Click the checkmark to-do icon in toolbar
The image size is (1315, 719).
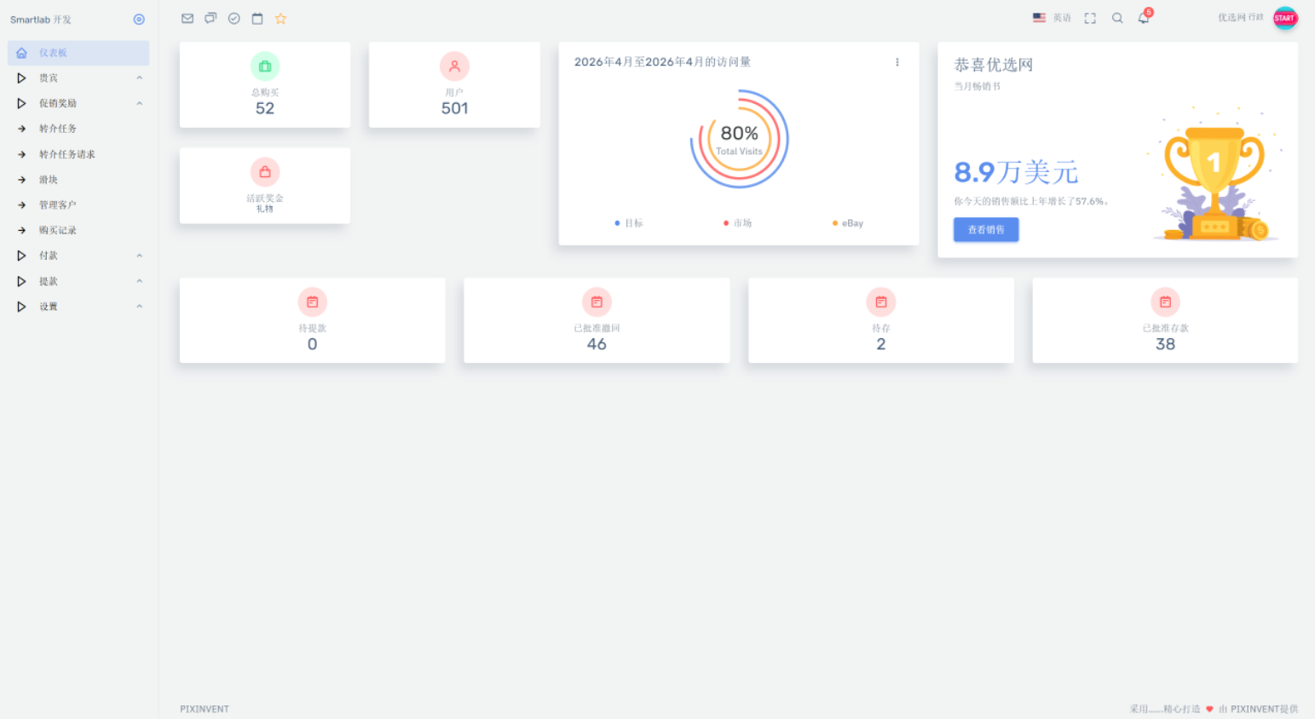click(x=234, y=19)
